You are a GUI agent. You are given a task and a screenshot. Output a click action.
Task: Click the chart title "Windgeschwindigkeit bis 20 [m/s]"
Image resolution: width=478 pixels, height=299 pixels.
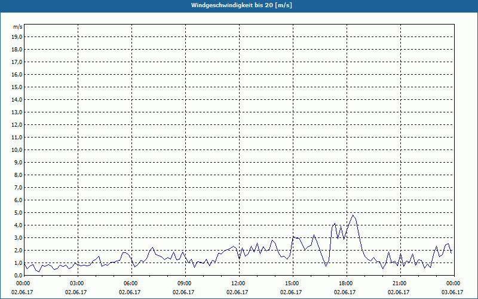click(241, 5)
